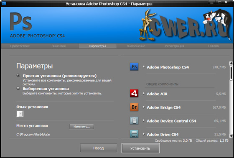Click the Adobe Bridge CS4 component name
234x158 pixels.
163,107
